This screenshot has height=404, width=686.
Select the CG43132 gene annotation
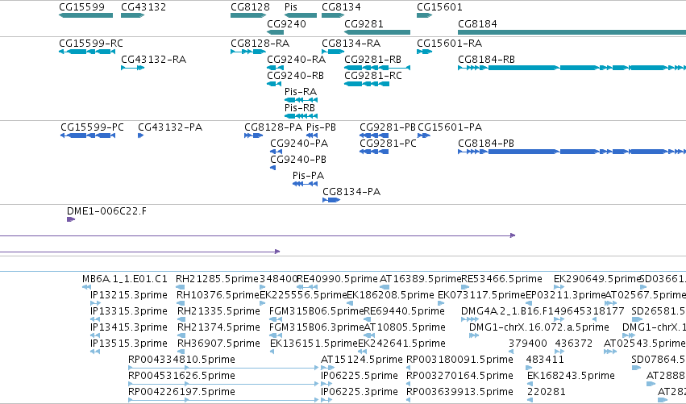(132, 15)
